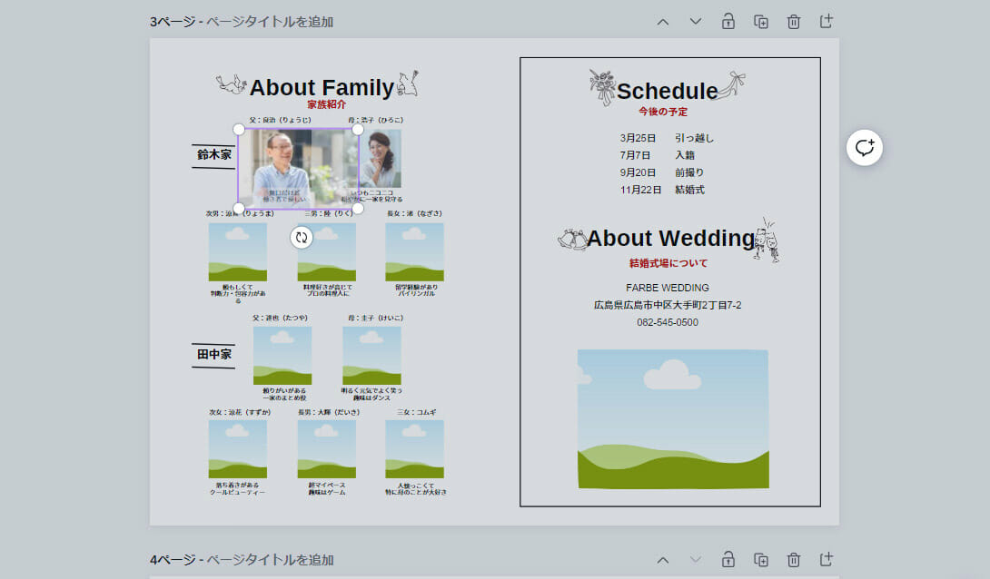
Task: Select the "About Family" heading text
Action: click(x=322, y=88)
